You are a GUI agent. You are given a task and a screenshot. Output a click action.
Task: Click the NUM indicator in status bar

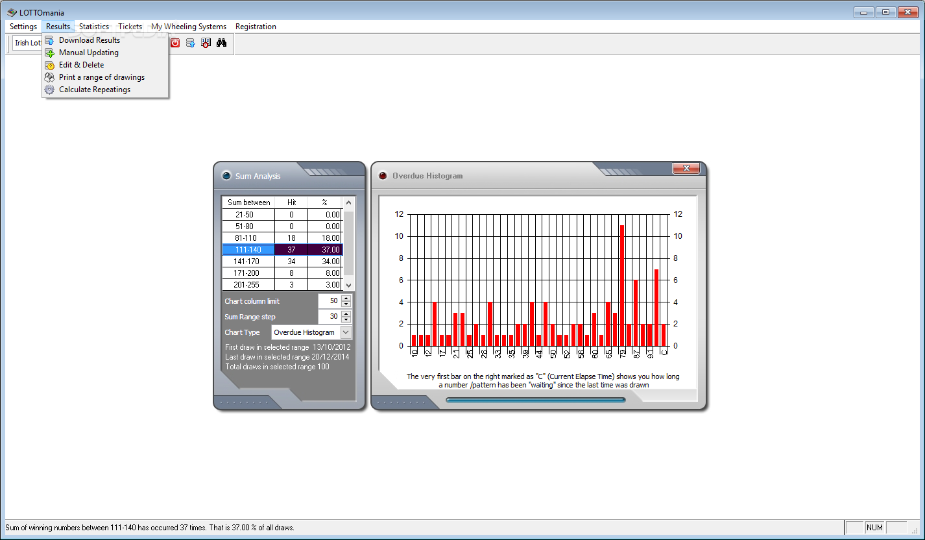pyautogui.click(x=875, y=528)
